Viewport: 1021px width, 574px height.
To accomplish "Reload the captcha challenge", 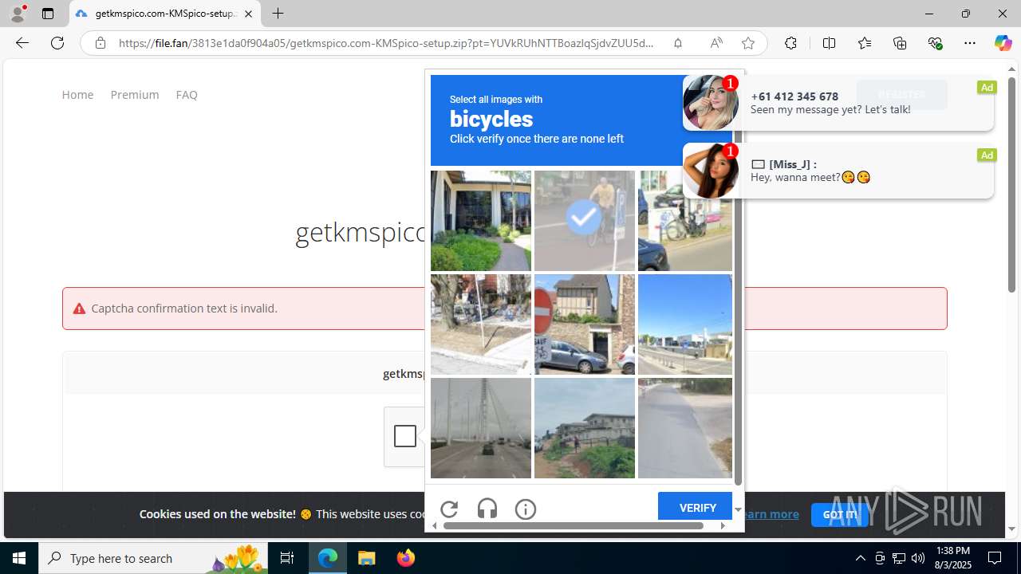I will pyautogui.click(x=449, y=509).
